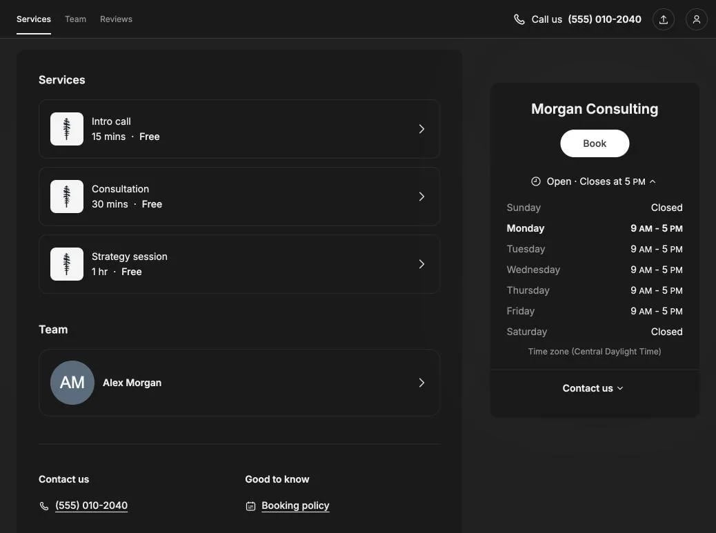Click the clock icon beside Open status
The width and height of the screenshot is (716, 533).
pyautogui.click(x=536, y=181)
